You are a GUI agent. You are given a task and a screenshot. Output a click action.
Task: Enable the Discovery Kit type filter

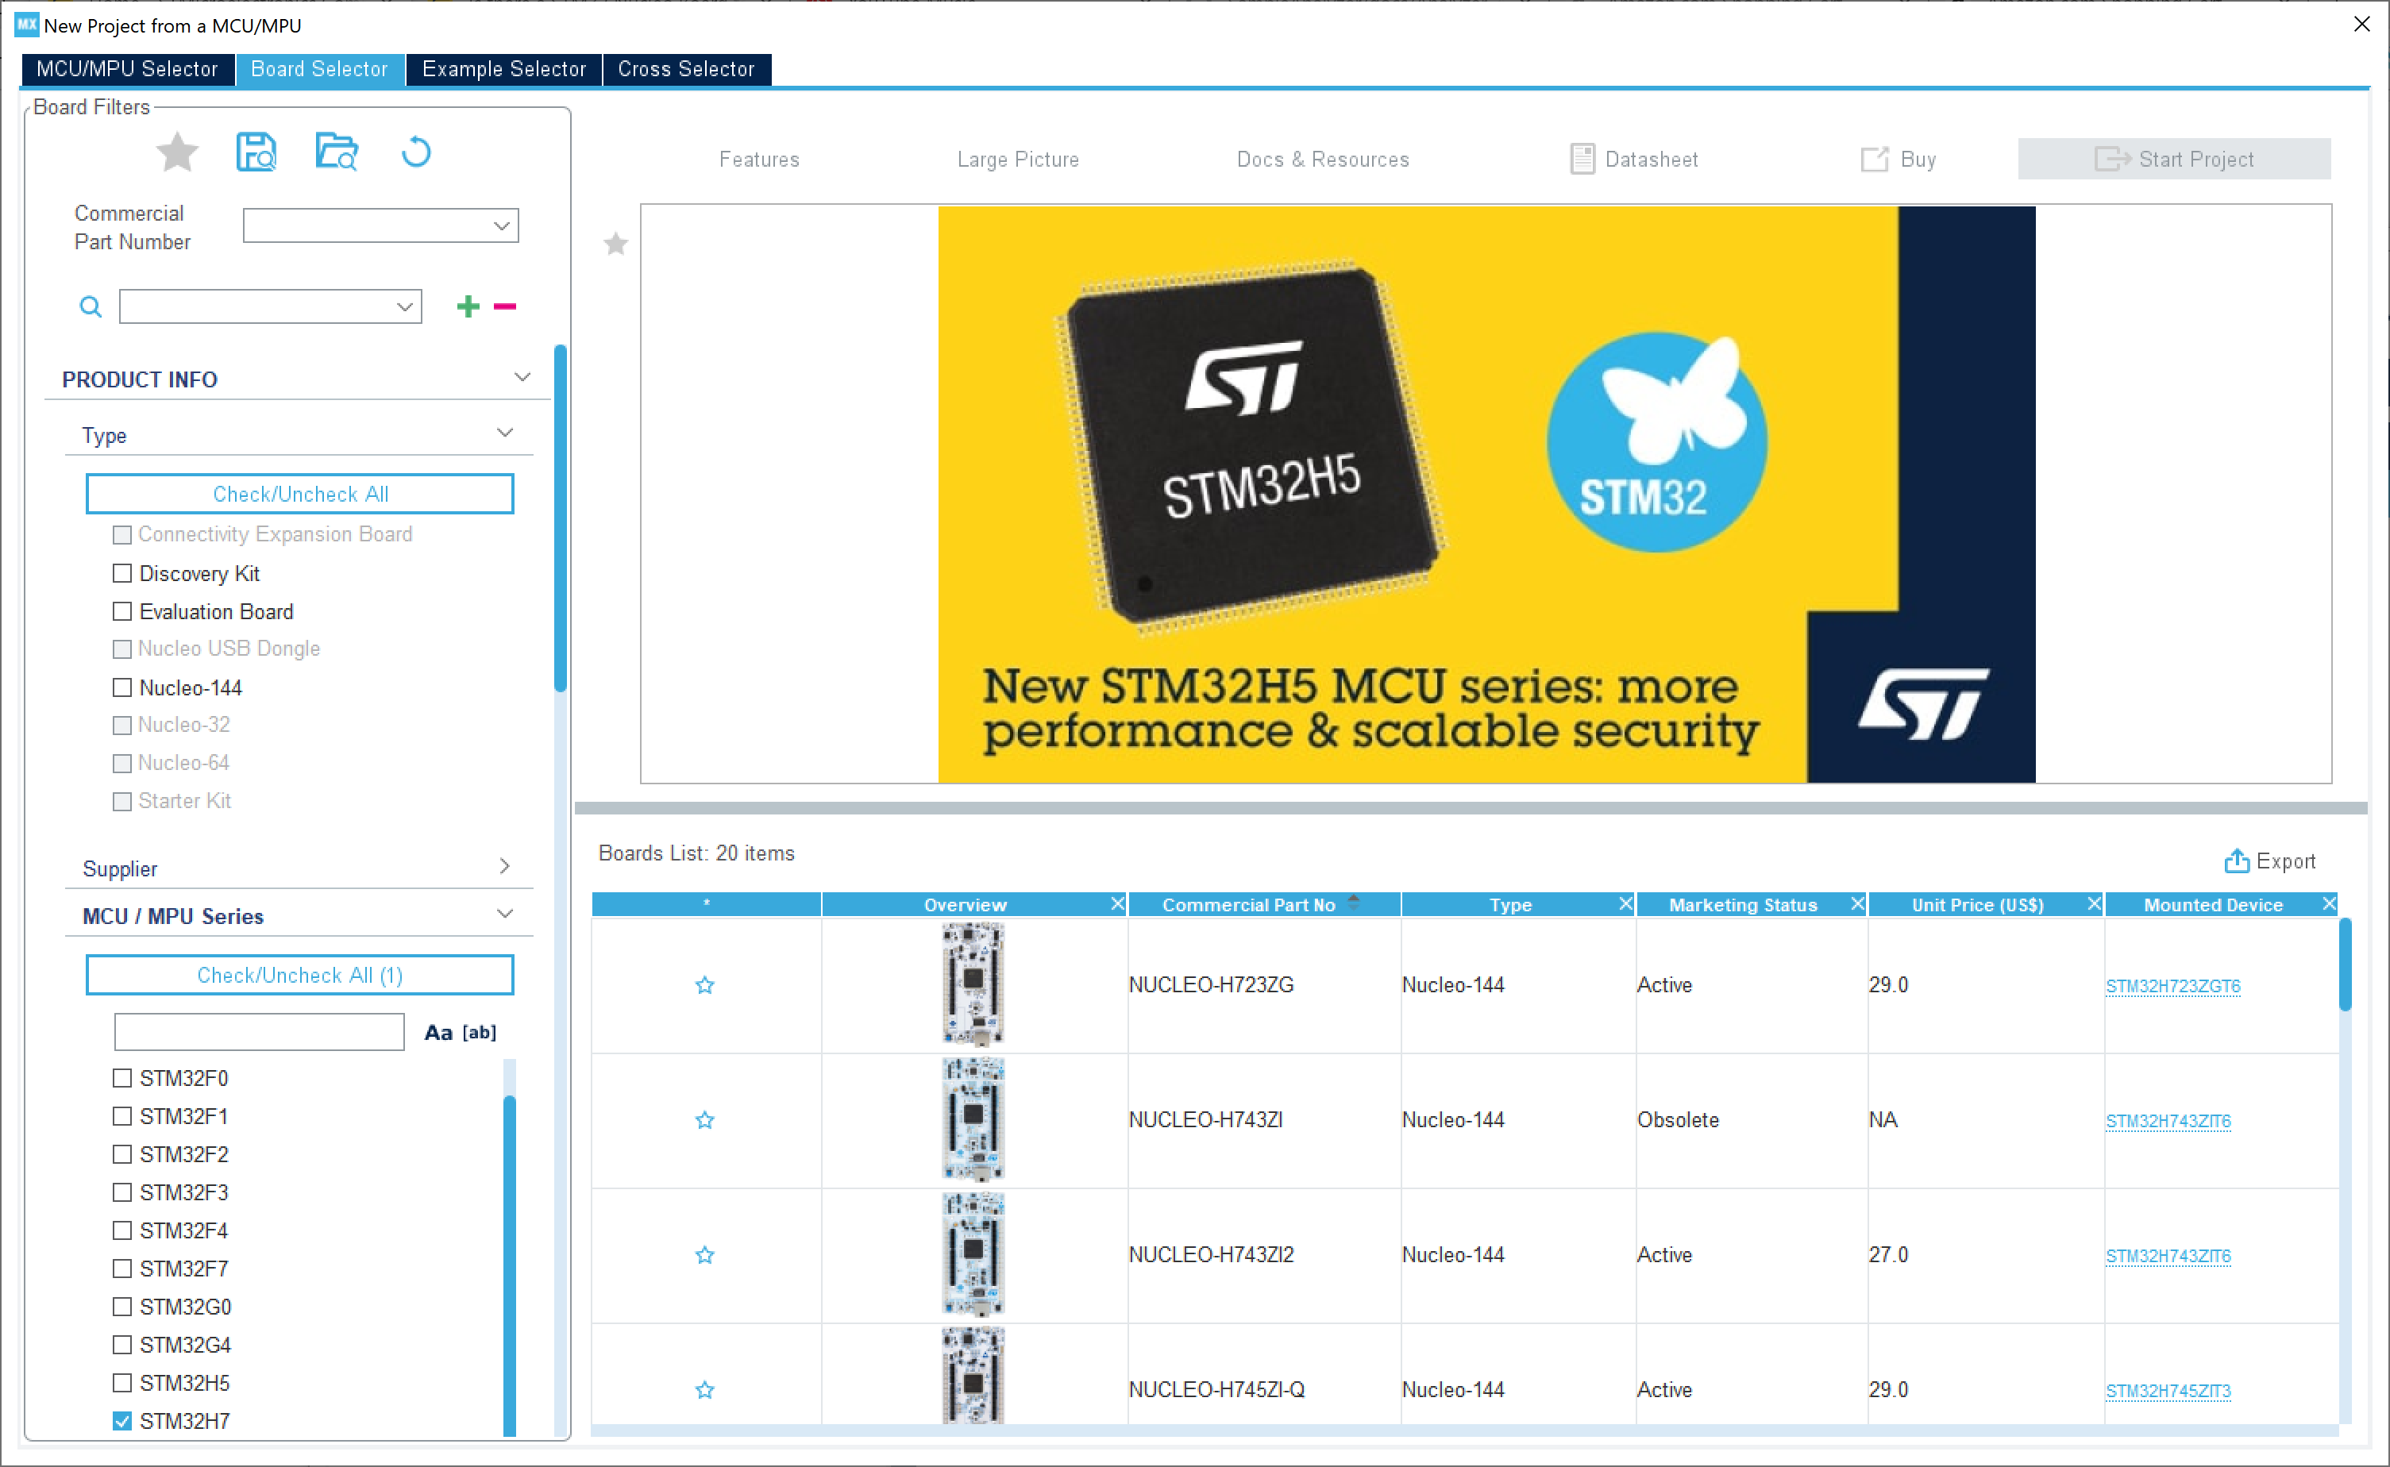pos(121,572)
